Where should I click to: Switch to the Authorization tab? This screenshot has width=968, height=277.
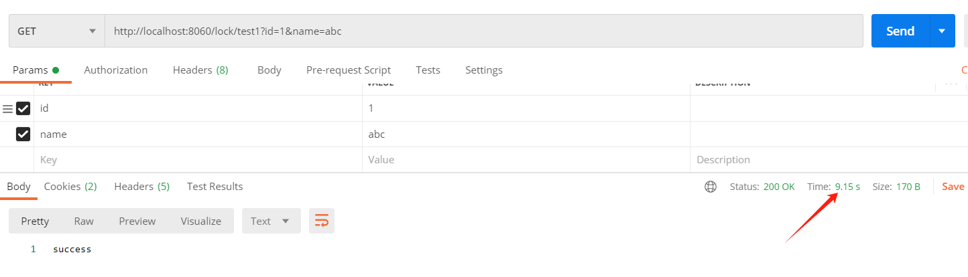click(x=115, y=70)
